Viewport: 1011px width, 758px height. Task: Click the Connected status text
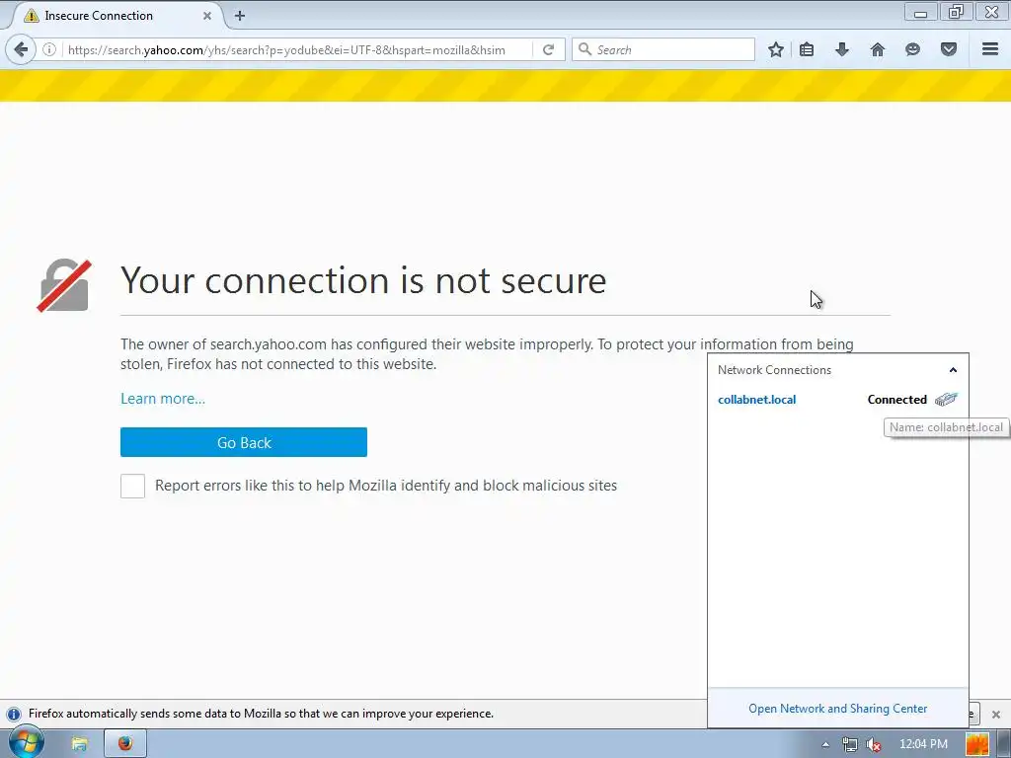[896, 400]
